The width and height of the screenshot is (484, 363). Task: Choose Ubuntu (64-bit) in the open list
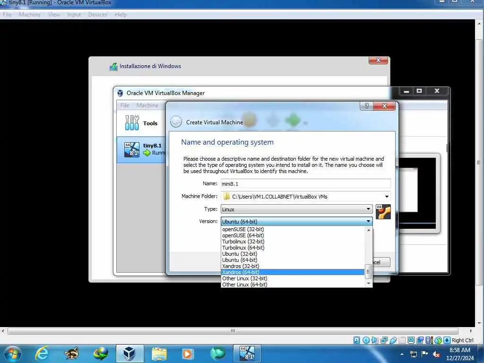click(x=293, y=260)
